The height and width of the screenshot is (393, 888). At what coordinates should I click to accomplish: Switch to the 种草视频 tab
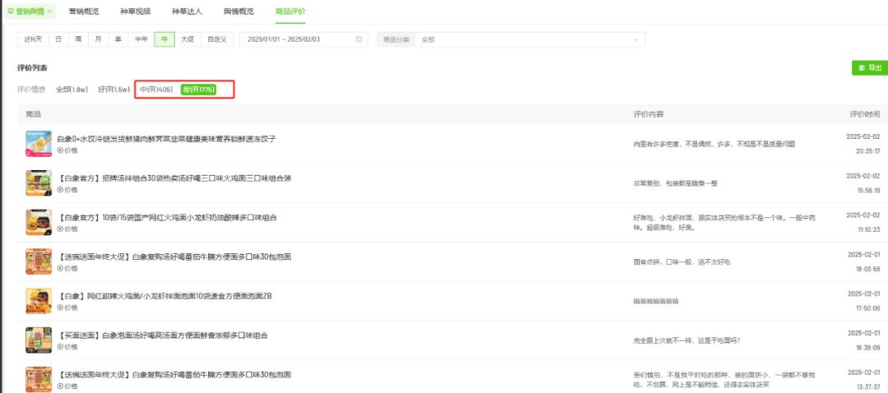coord(136,12)
